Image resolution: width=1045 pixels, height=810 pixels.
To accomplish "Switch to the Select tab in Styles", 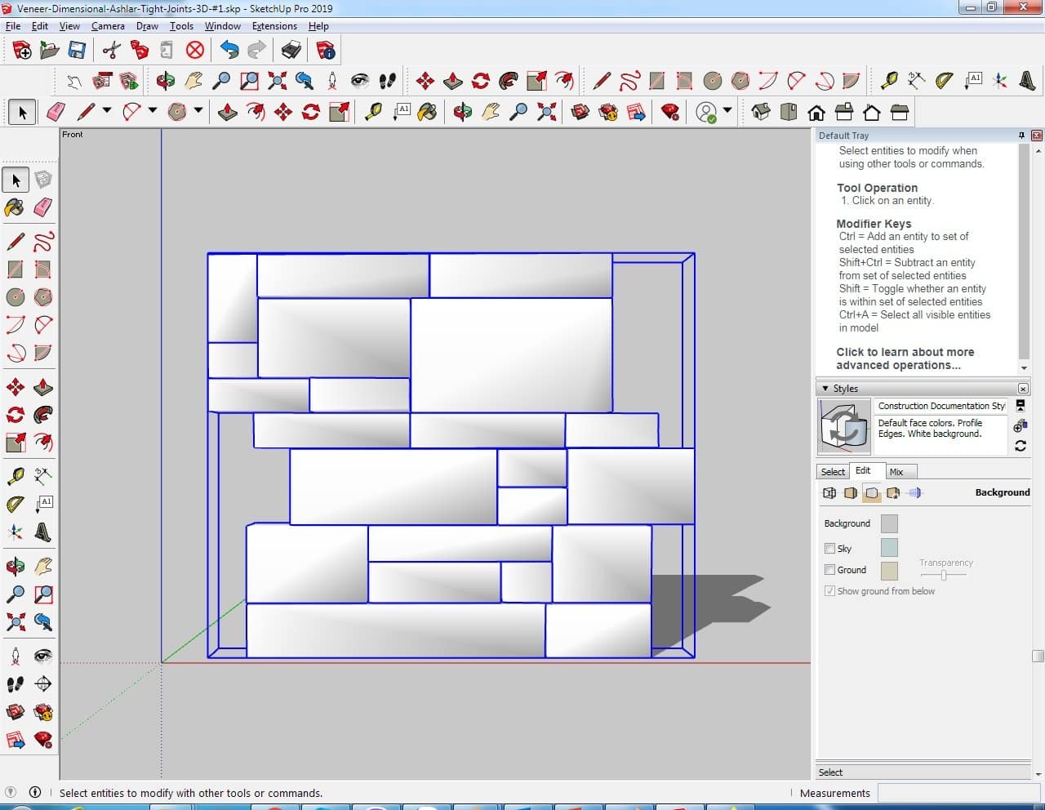I will [833, 472].
